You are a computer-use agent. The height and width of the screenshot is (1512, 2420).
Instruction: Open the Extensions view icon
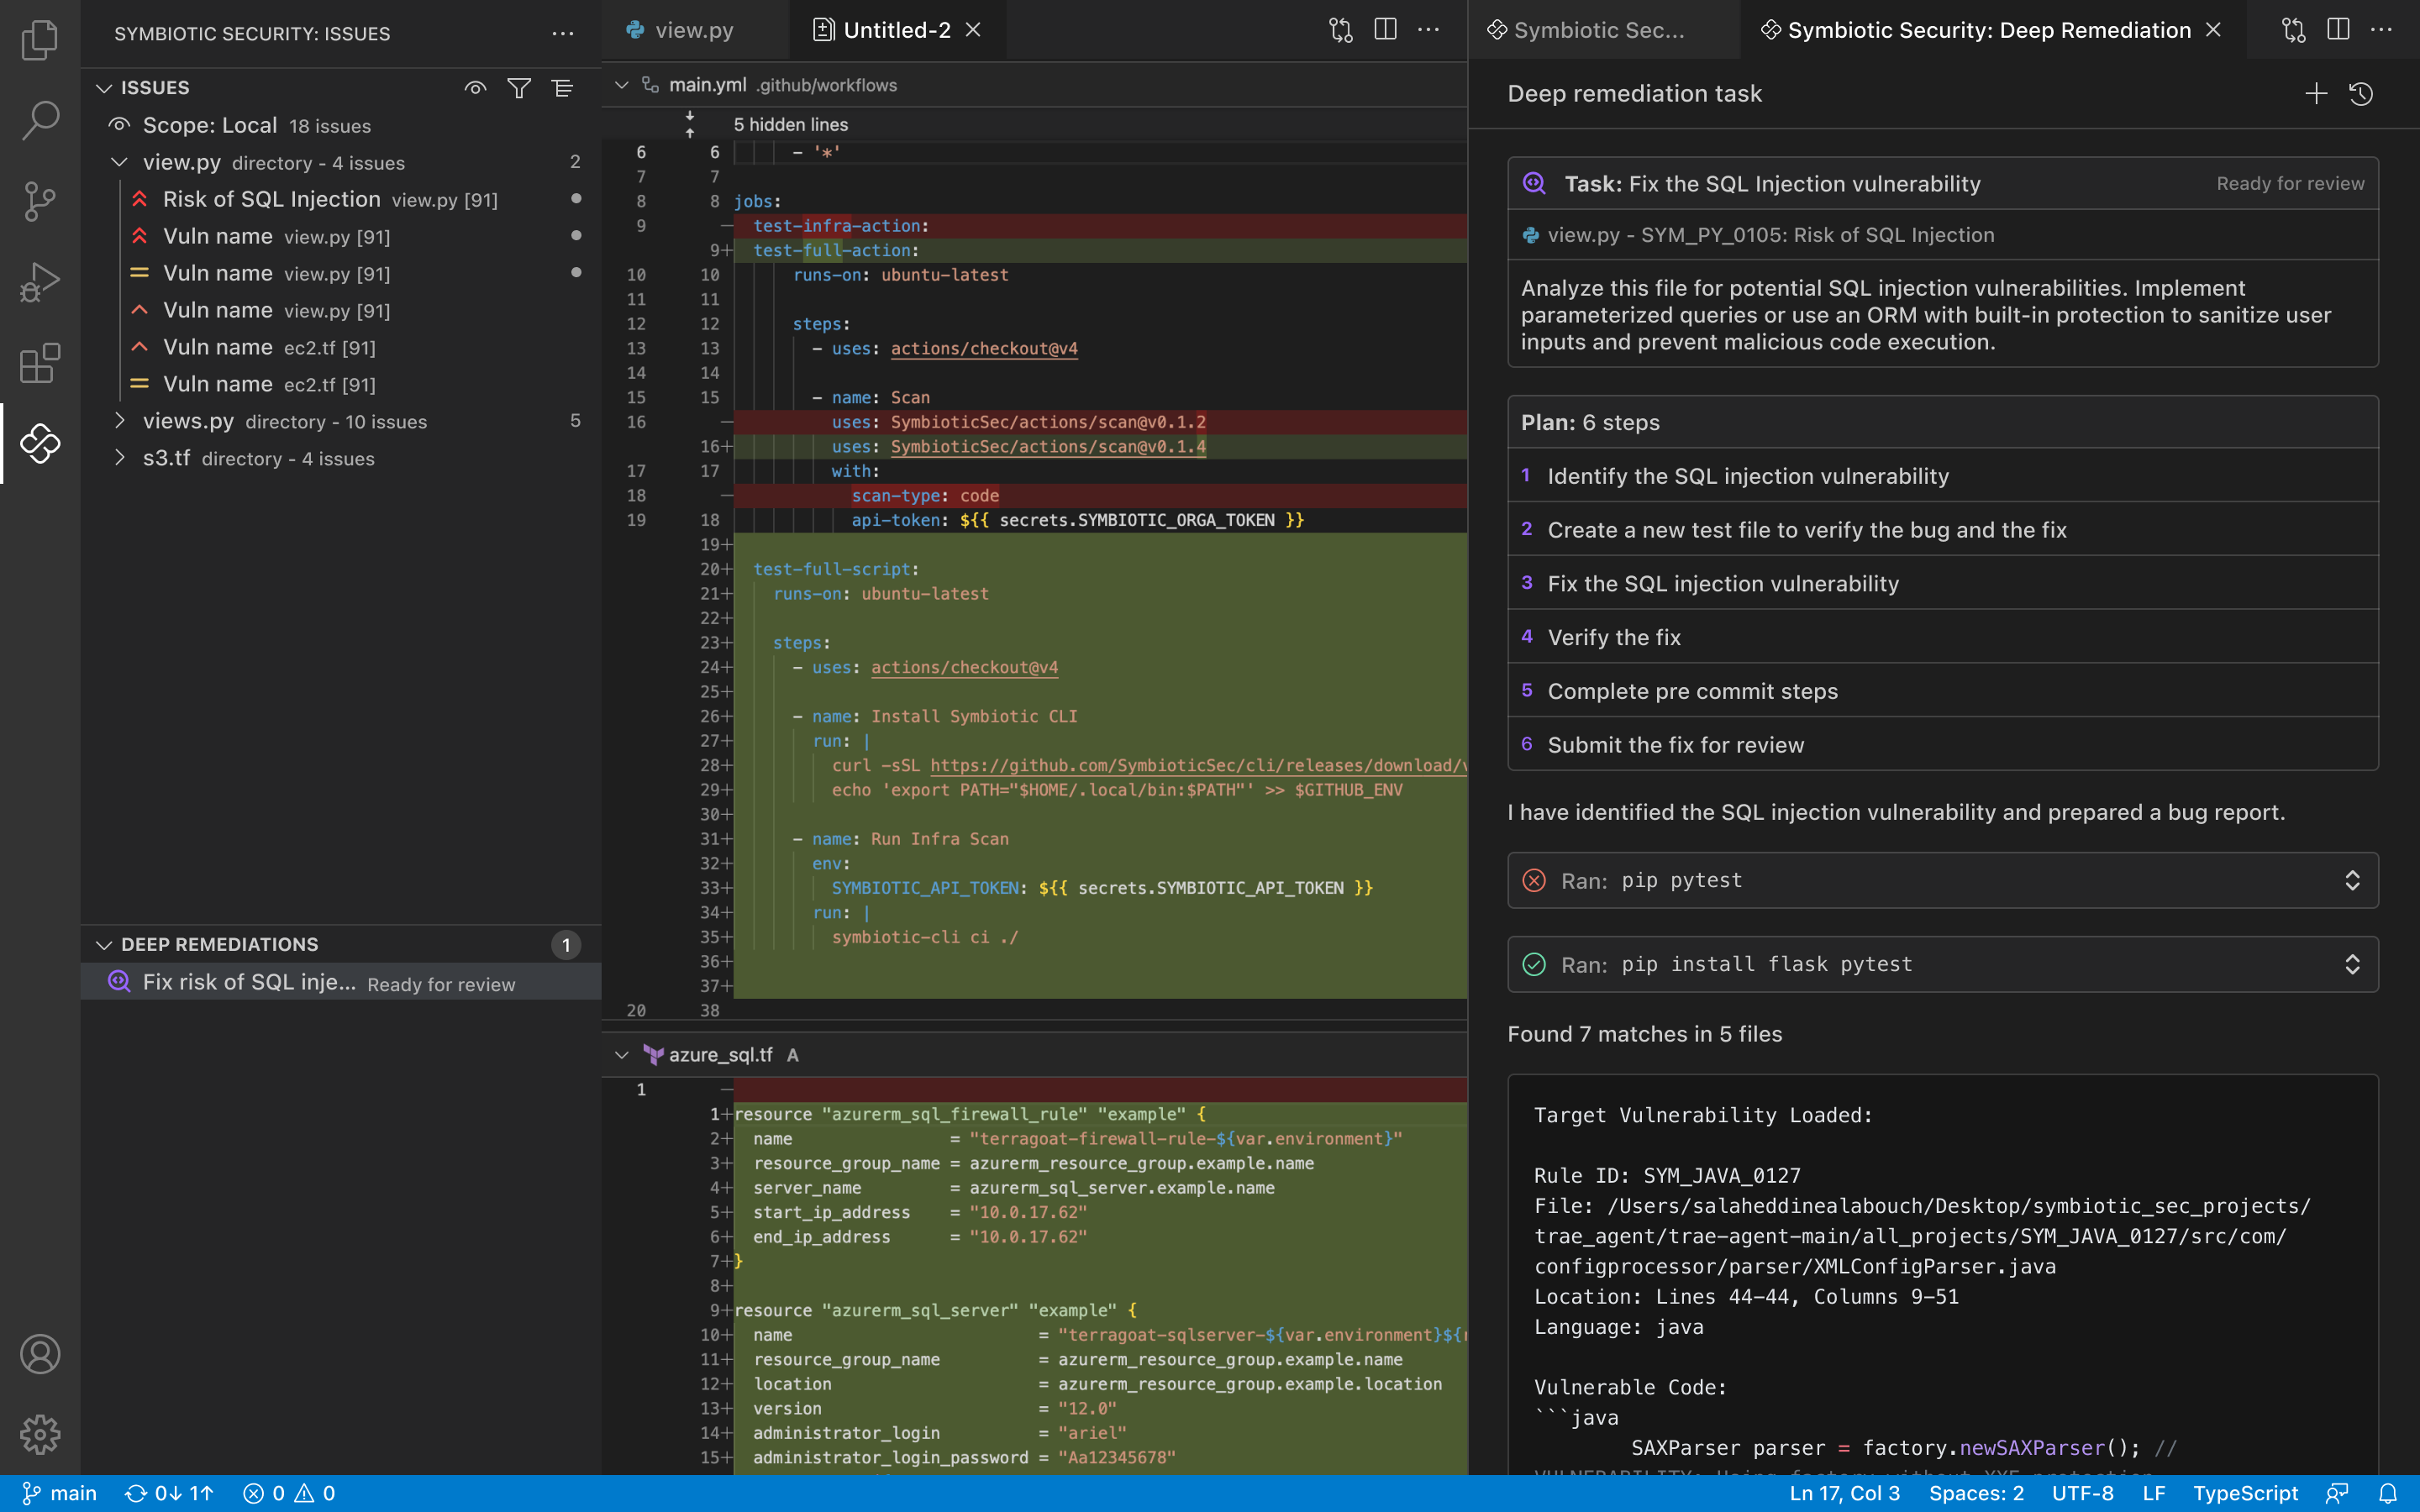(40, 363)
